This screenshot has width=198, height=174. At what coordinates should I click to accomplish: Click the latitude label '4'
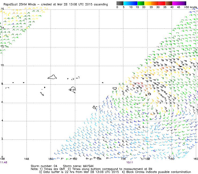(2, 120)
